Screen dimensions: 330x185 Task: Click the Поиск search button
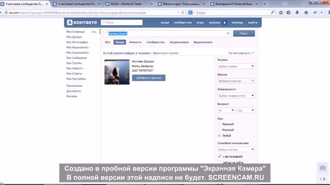click(244, 33)
